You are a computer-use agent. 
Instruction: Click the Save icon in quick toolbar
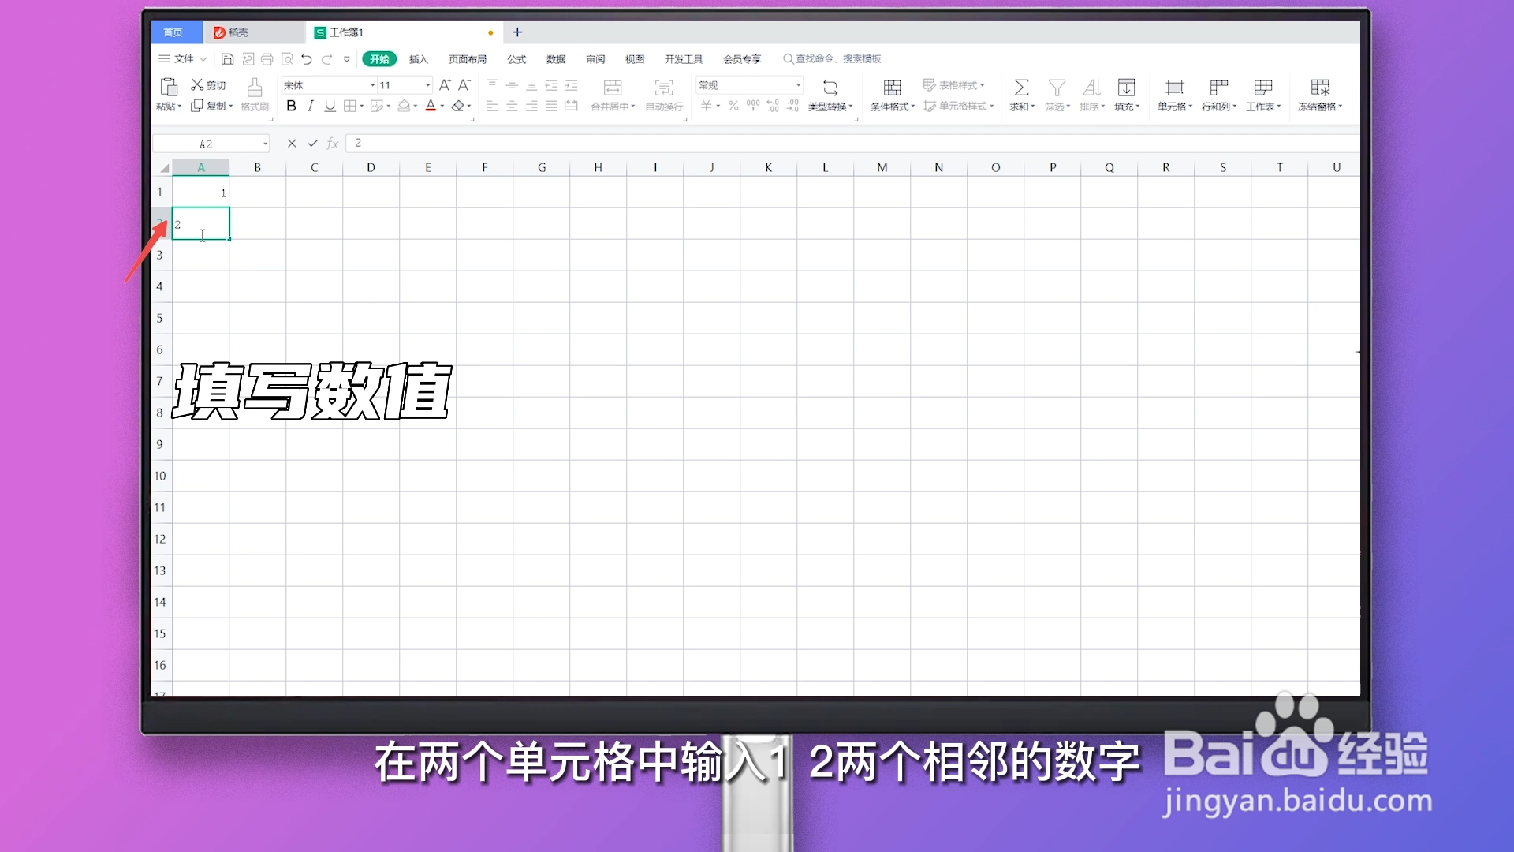pos(227,59)
